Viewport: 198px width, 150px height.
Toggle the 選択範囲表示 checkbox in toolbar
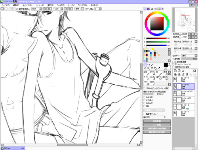[17, 9]
